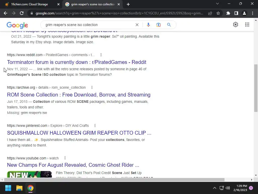The image size is (258, 194).
Task: Open more options for Pinterest result
Action: [95, 126]
